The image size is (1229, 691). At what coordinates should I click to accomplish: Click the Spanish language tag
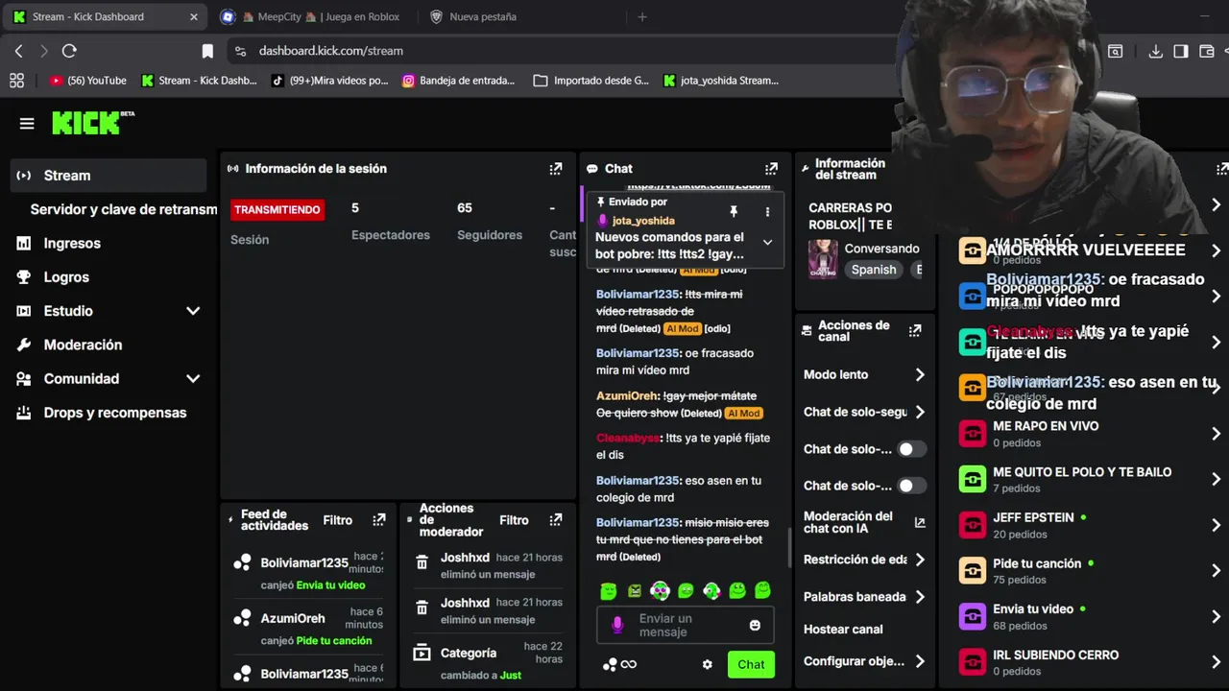click(874, 270)
